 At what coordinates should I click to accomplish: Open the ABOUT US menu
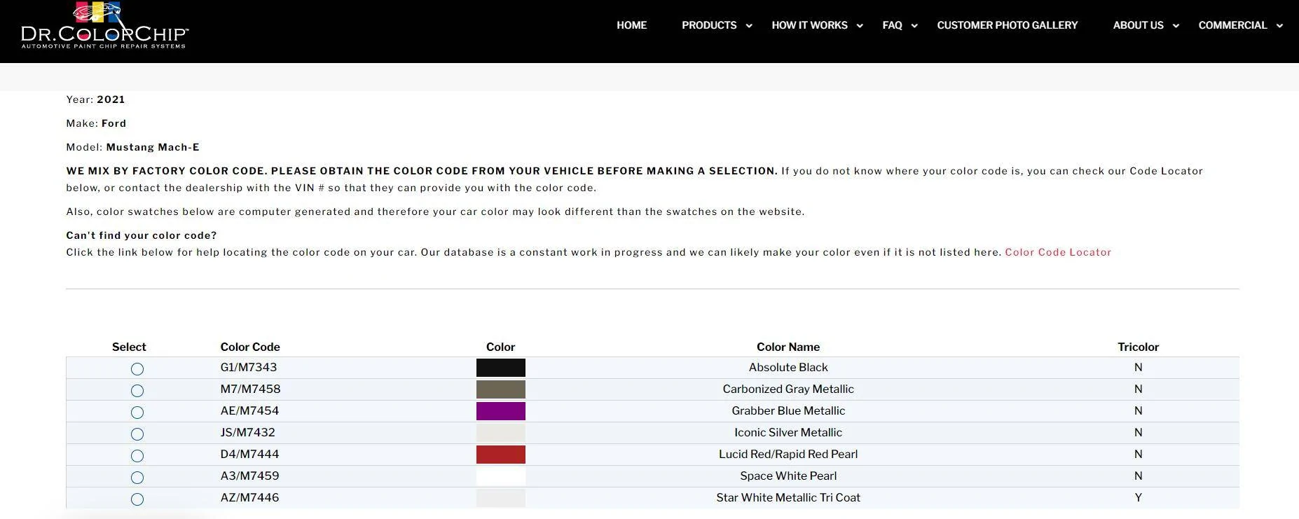tap(1138, 25)
